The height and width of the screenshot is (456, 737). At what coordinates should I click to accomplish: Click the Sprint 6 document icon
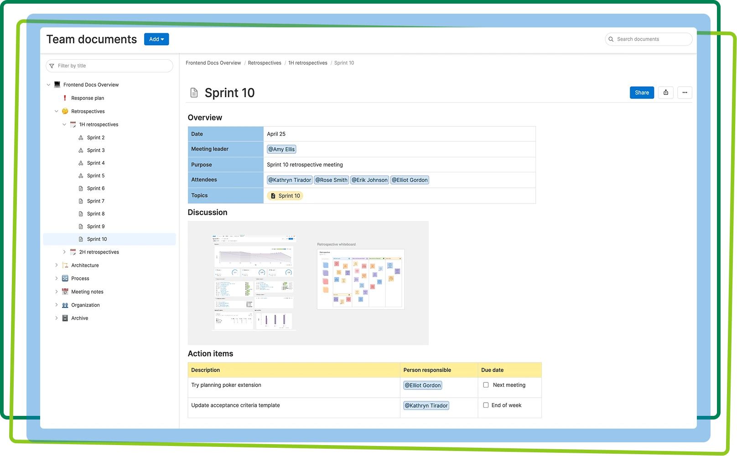click(81, 188)
